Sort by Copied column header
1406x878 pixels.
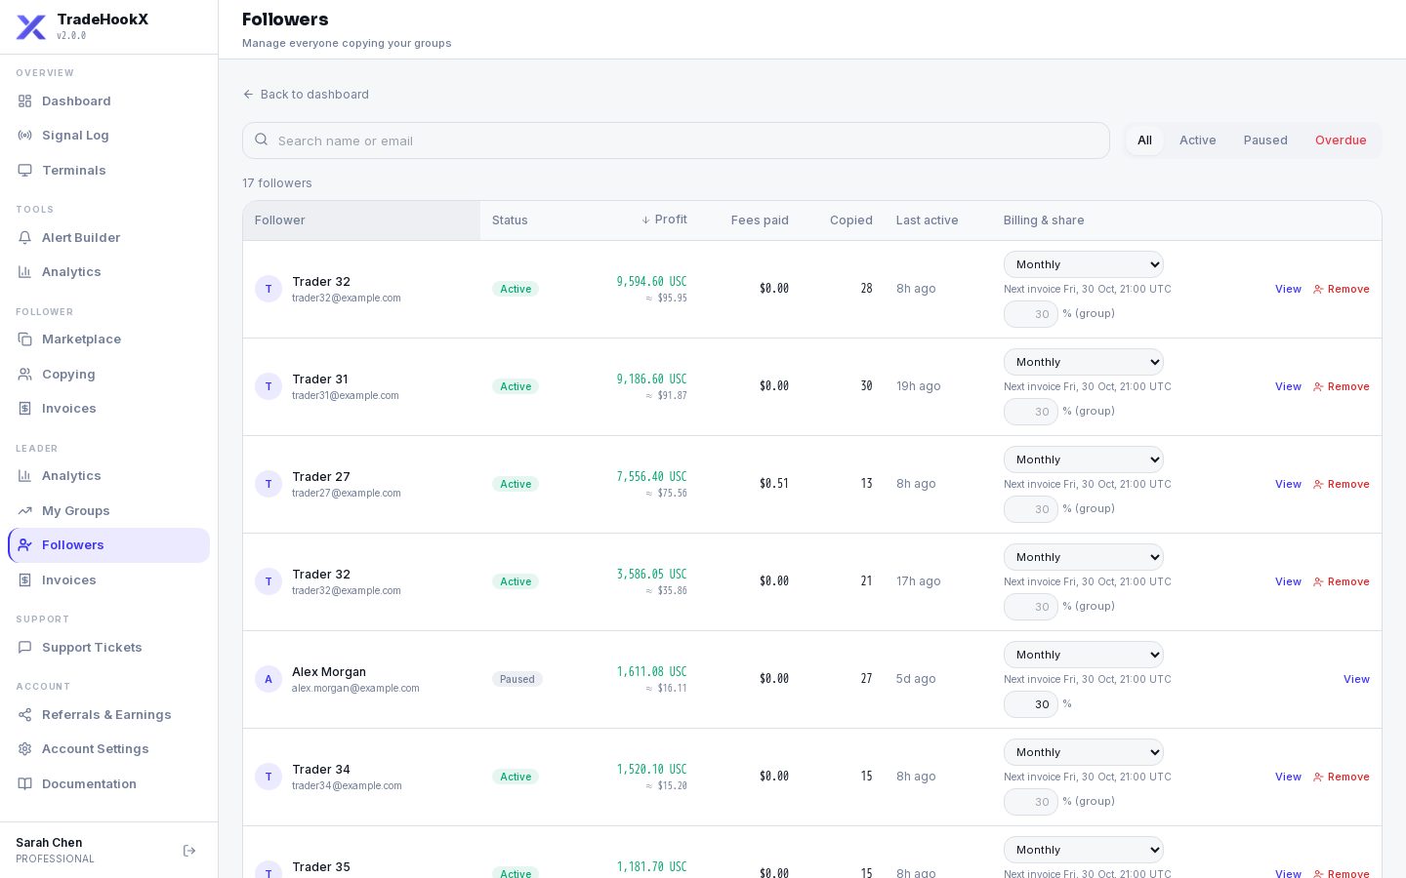851,220
